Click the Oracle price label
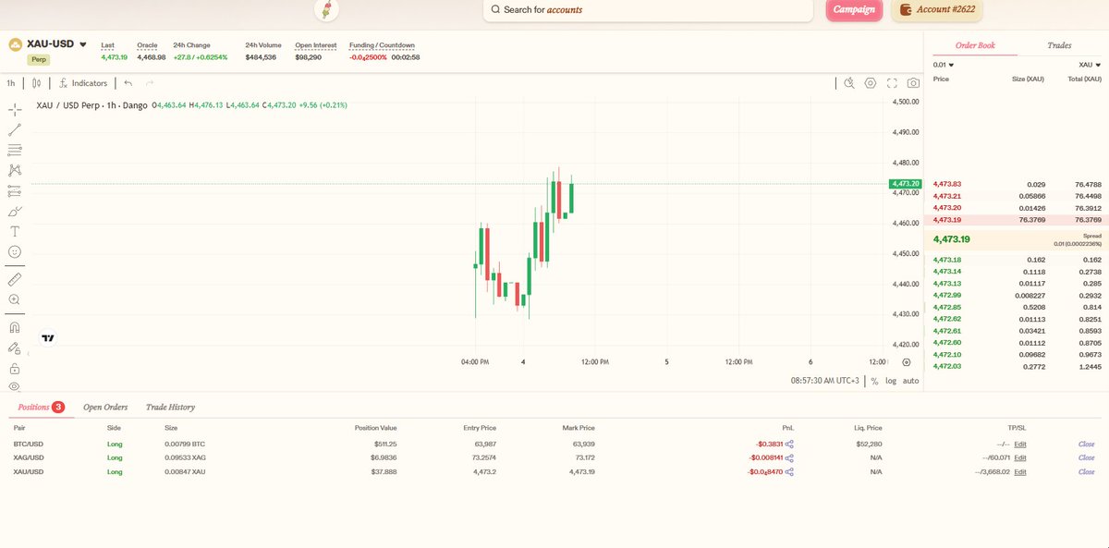This screenshot has width=1109, height=548. click(147, 45)
